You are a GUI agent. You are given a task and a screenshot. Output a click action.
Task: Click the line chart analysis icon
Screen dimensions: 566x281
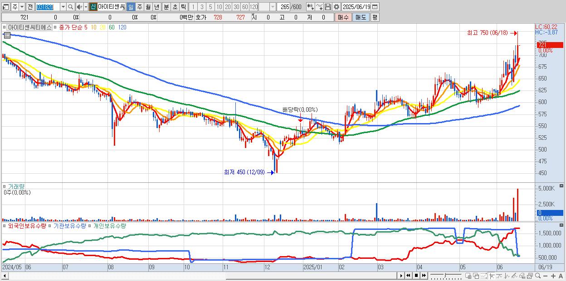(507, 276)
